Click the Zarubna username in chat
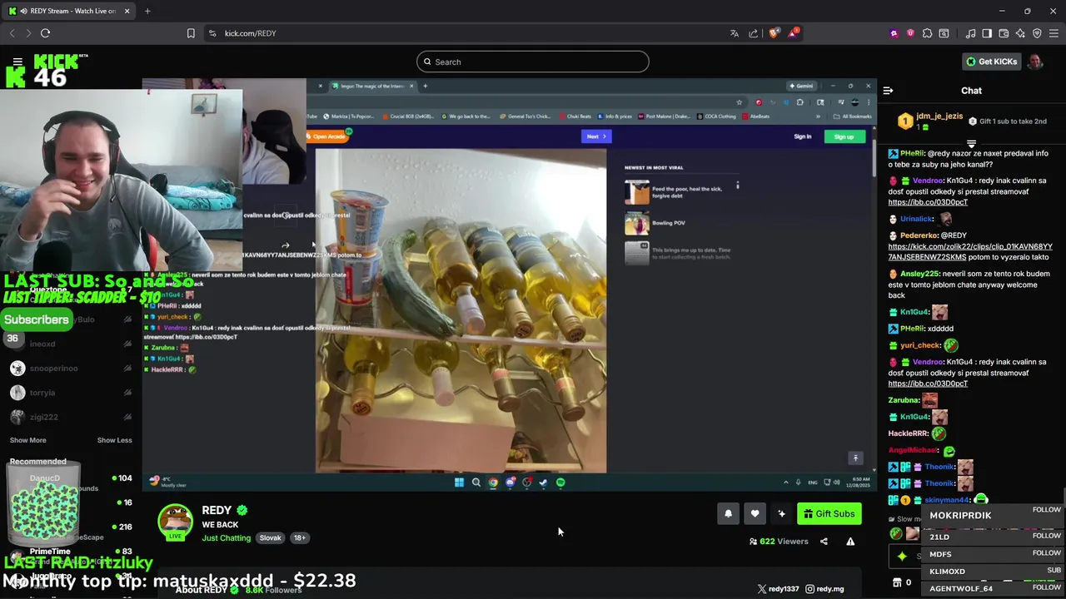This screenshot has height=599, width=1066. [x=904, y=400]
